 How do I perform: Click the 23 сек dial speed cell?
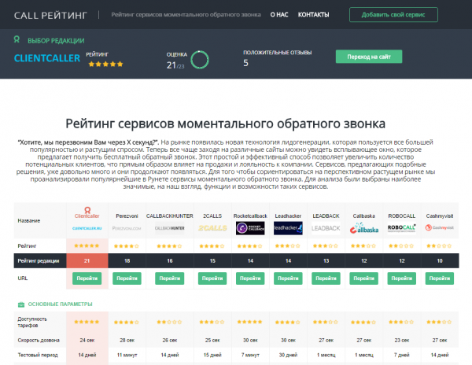[401, 341]
